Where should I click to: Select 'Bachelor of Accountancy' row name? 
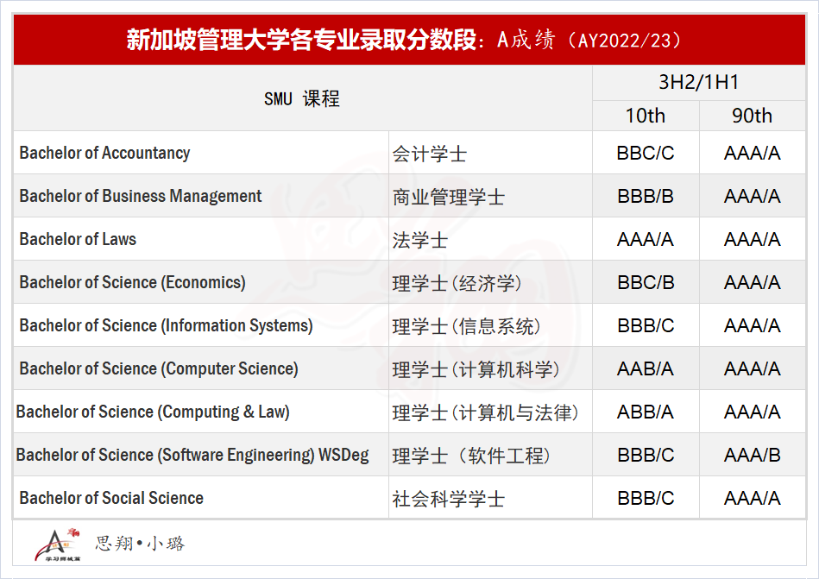pos(104,153)
